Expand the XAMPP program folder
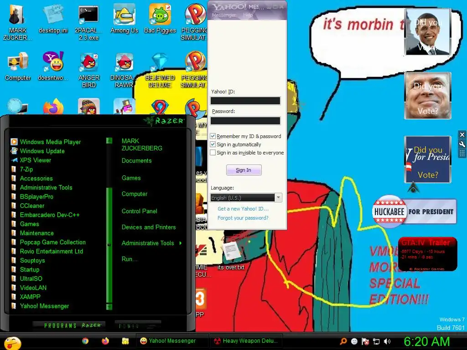This screenshot has height=350, width=467. pos(30,297)
